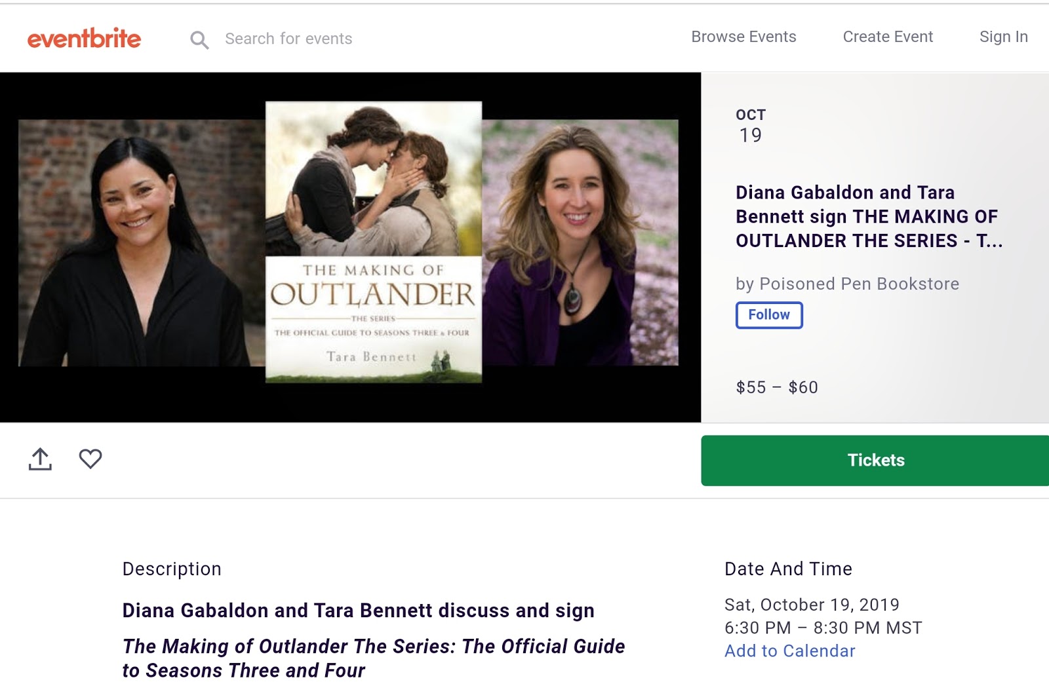Navigate to Browse Events
1049x686 pixels.
[x=743, y=37]
